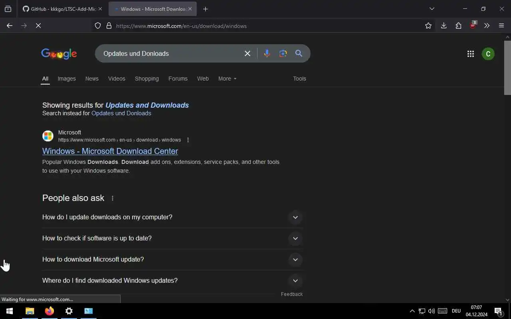Switch DEU keyboard language
This screenshot has height=319, width=511.
pos(456,311)
